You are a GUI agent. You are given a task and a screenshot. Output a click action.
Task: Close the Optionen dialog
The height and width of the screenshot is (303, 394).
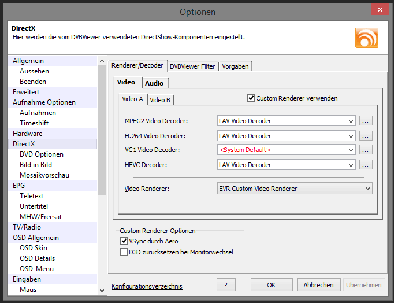380,10
